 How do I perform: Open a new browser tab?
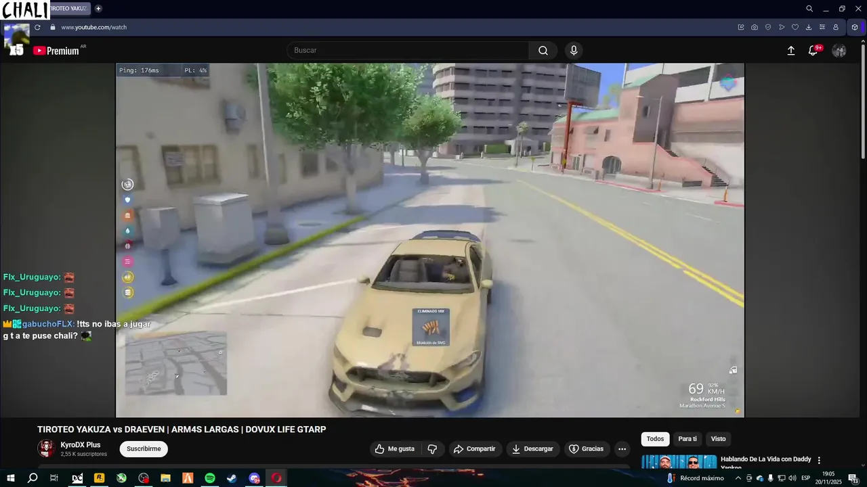point(98,9)
